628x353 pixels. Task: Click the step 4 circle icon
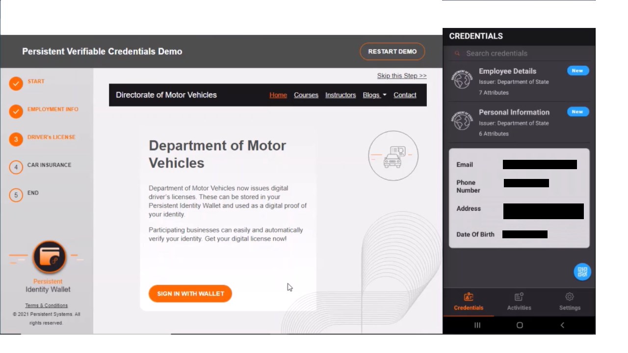16,167
